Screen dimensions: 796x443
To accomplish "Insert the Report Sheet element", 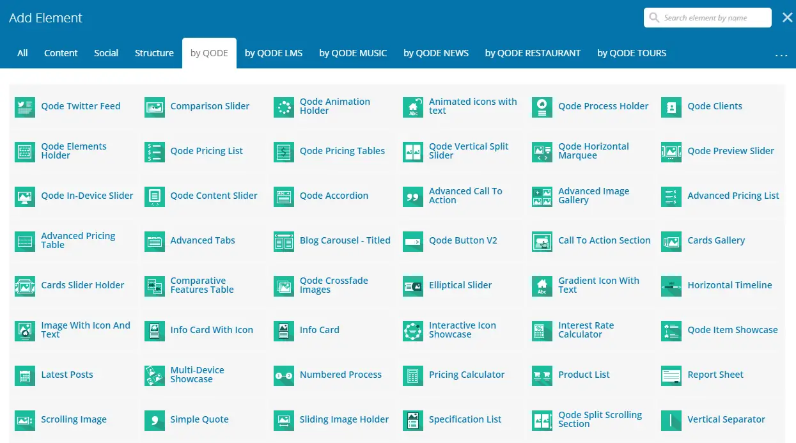I will pos(719,375).
